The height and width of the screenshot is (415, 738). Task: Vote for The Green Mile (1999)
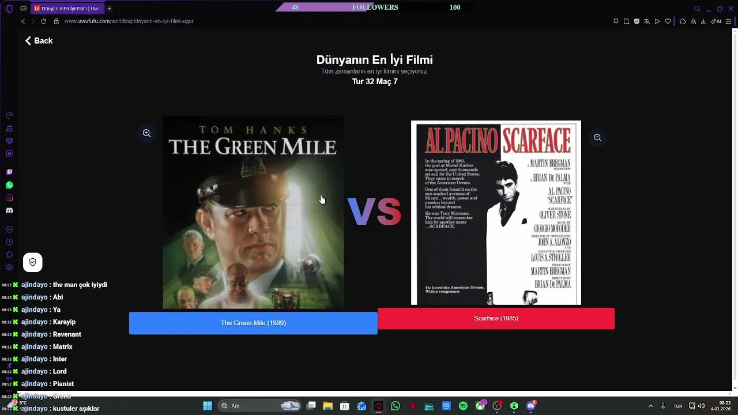[x=253, y=323]
